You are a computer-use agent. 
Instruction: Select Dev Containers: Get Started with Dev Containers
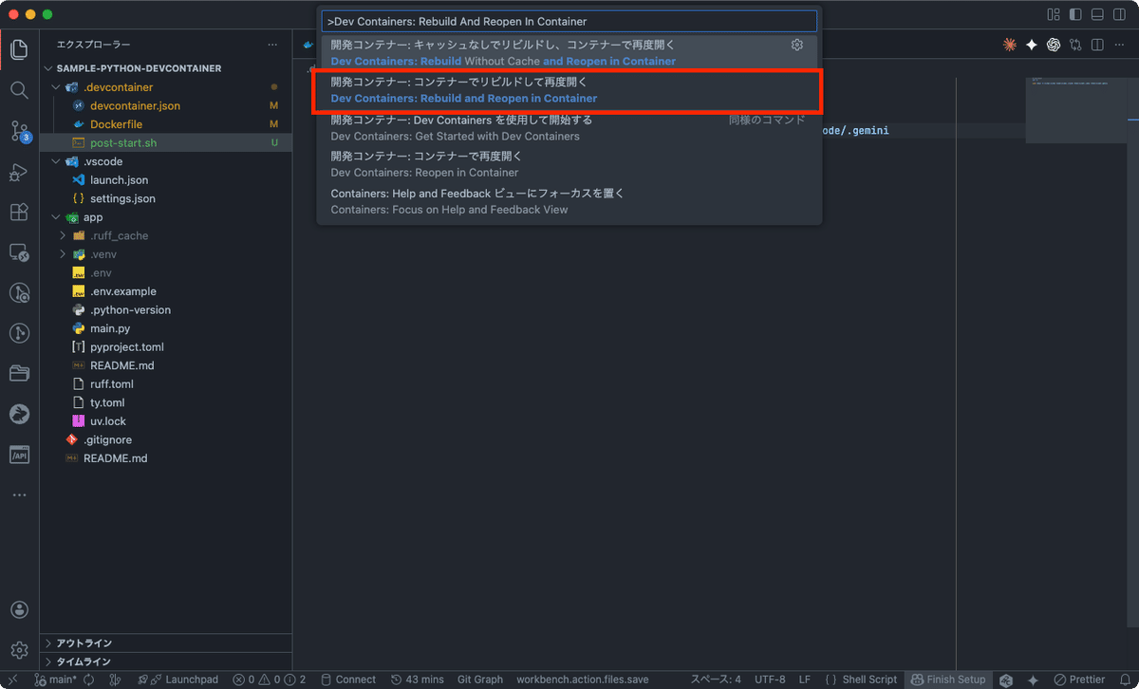point(569,127)
